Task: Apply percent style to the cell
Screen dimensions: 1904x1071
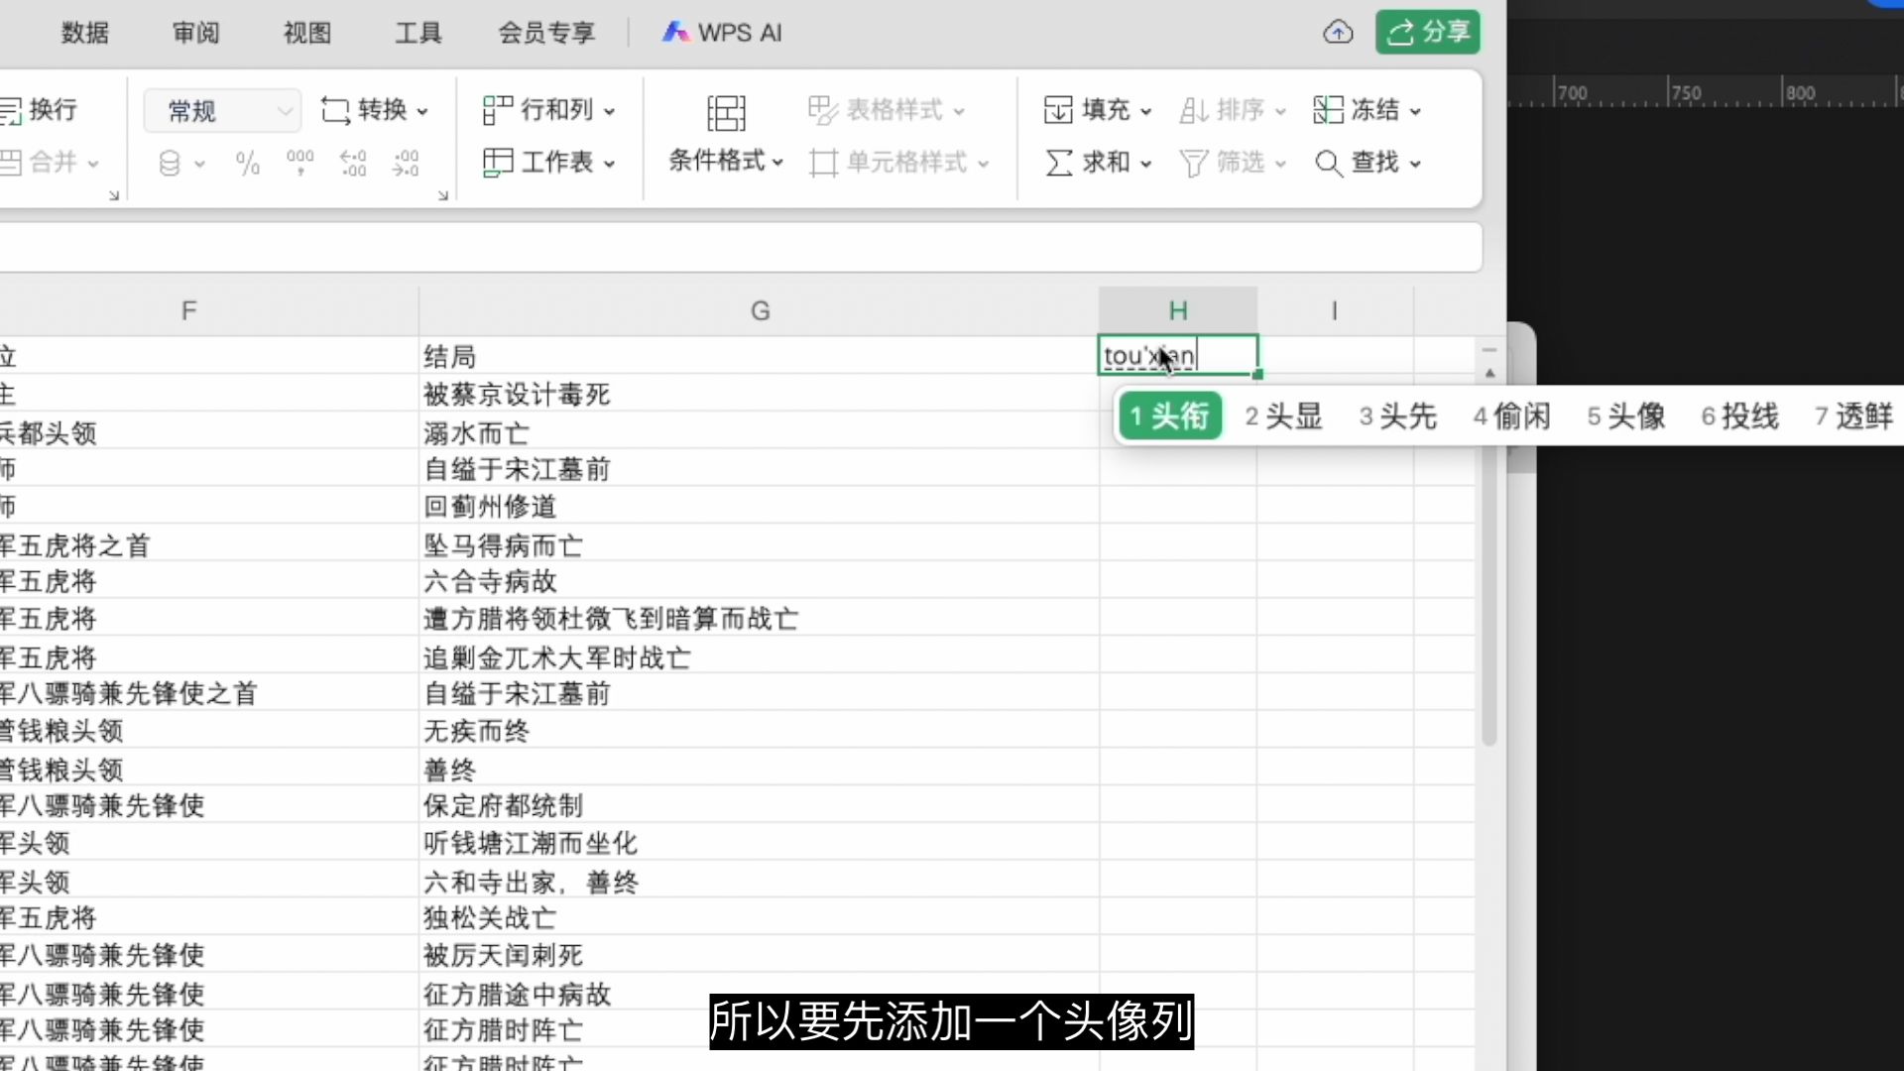Action: coord(247,163)
